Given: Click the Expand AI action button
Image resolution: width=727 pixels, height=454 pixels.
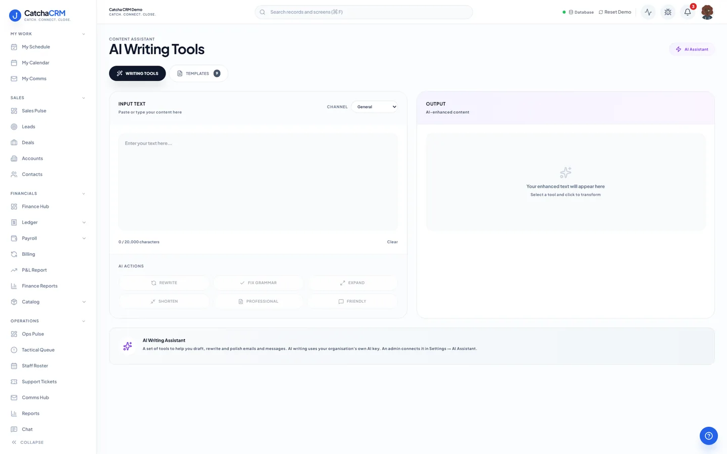Looking at the screenshot, I should pyautogui.click(x=352, y=283).
